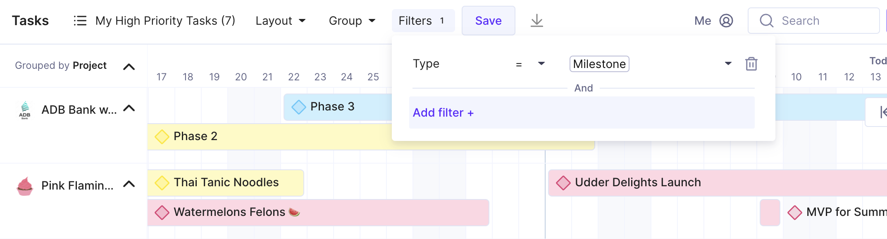Click the download export icon
The width and height of the screenshot is (887, 239).
[x=536, y=21]
